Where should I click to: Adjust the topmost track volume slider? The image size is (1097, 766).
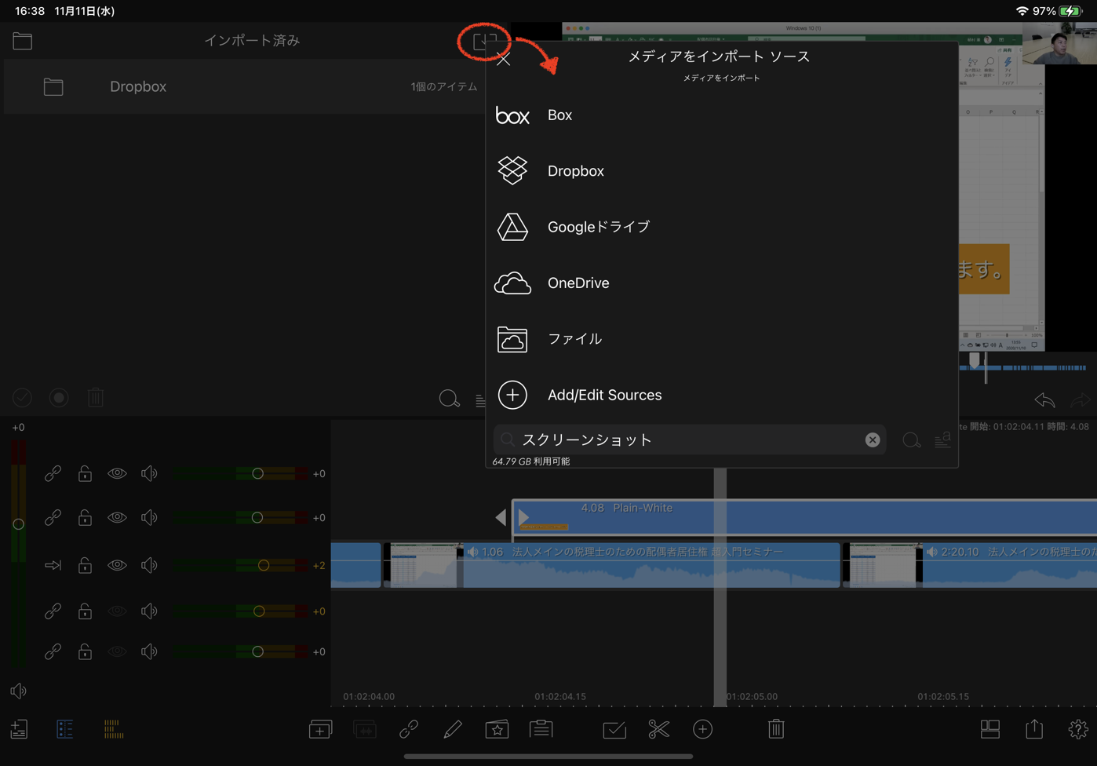tap(257, 473)
